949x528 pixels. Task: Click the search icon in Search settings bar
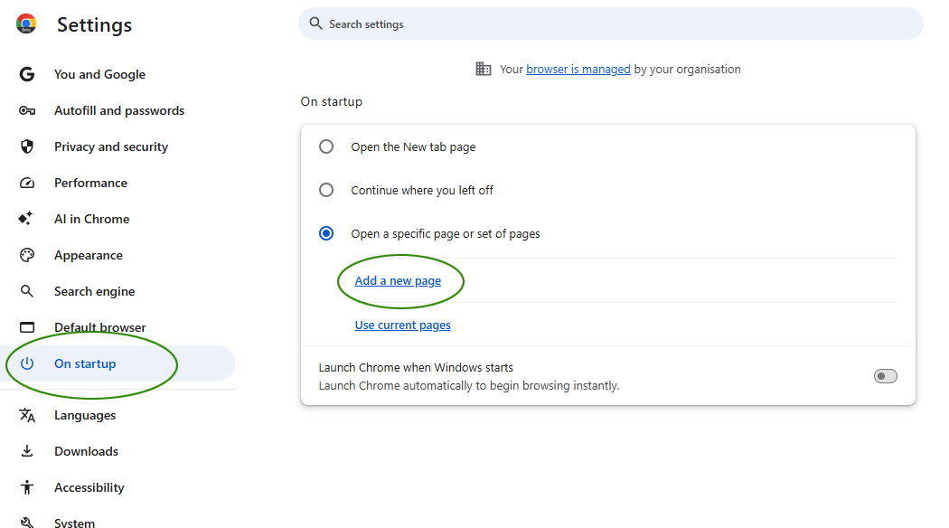[x=315, y=24]
